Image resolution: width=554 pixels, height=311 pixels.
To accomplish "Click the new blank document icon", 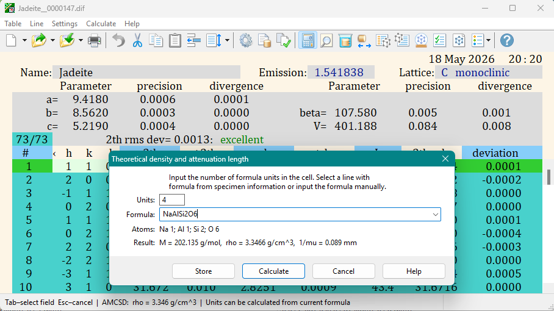I will click(x=12, y=41).
